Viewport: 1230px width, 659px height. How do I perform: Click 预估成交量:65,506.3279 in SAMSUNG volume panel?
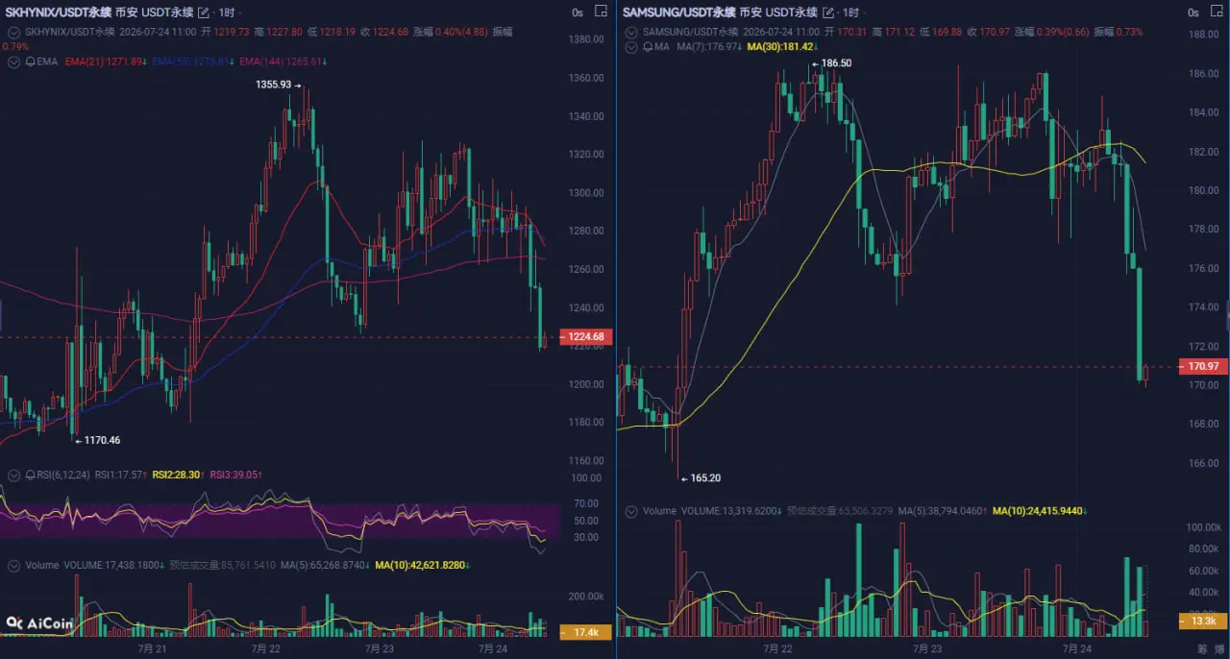click(x=839, y=511)
